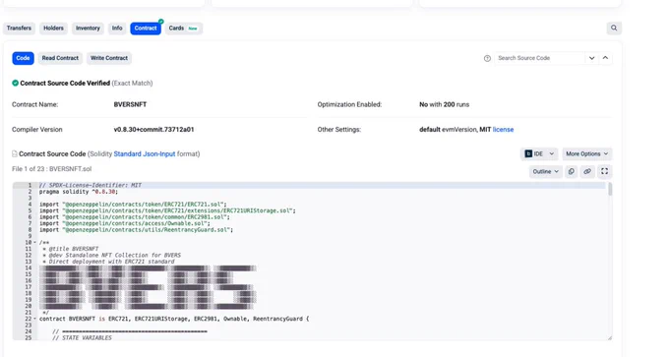
Task: Click the ERC721URIStorage.sol import line
Action: tap(167, 210)
